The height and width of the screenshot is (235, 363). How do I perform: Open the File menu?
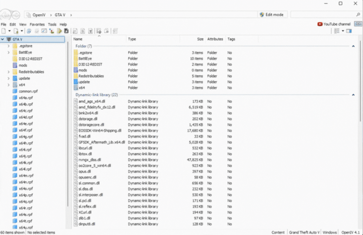coord(3,24)
